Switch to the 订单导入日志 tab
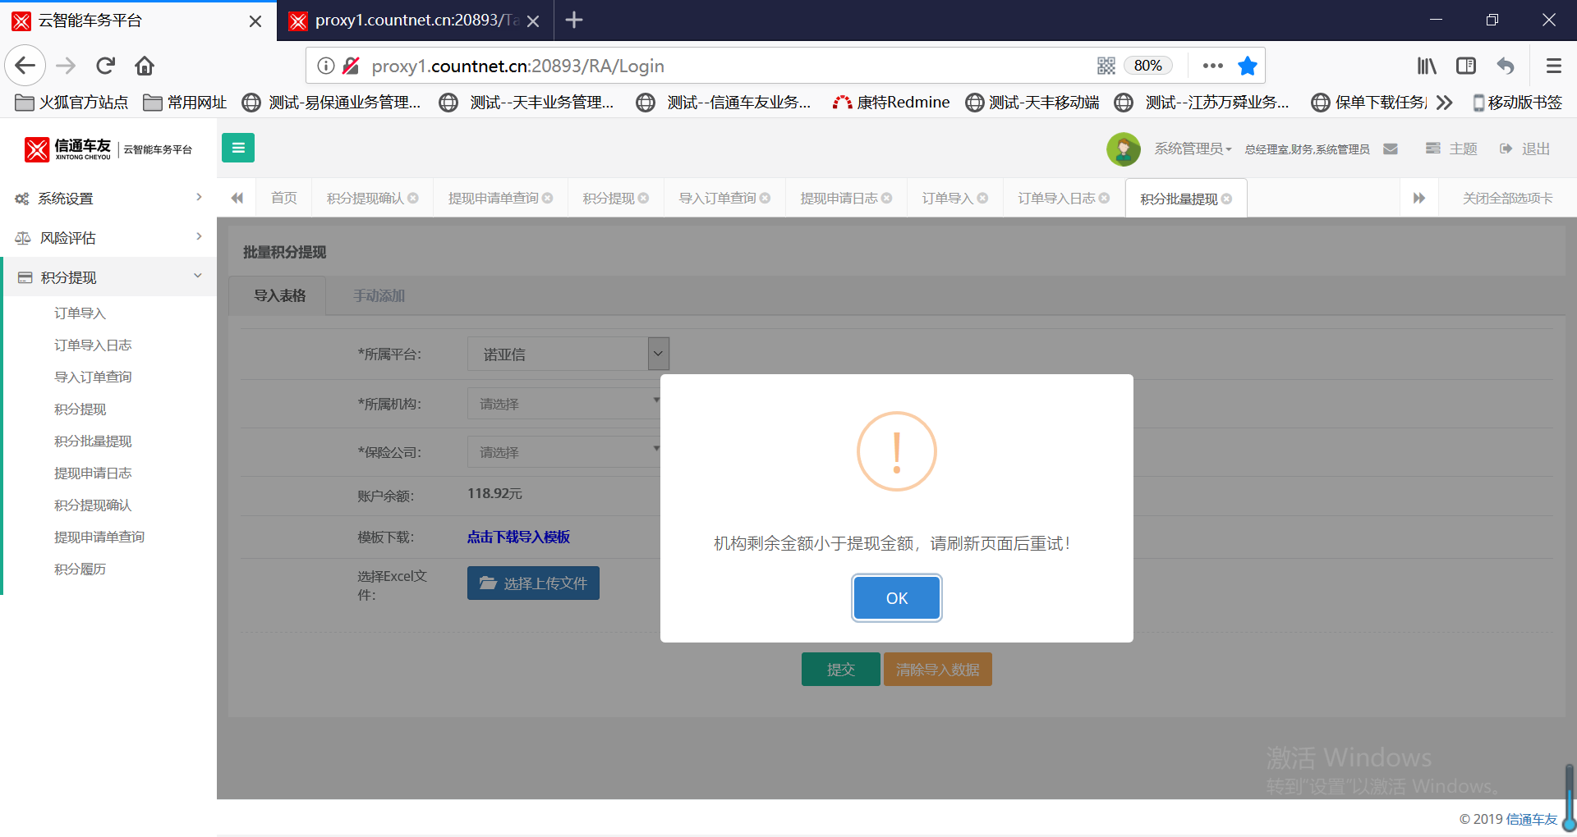 pyautogui.click(x=1056, y=199)
